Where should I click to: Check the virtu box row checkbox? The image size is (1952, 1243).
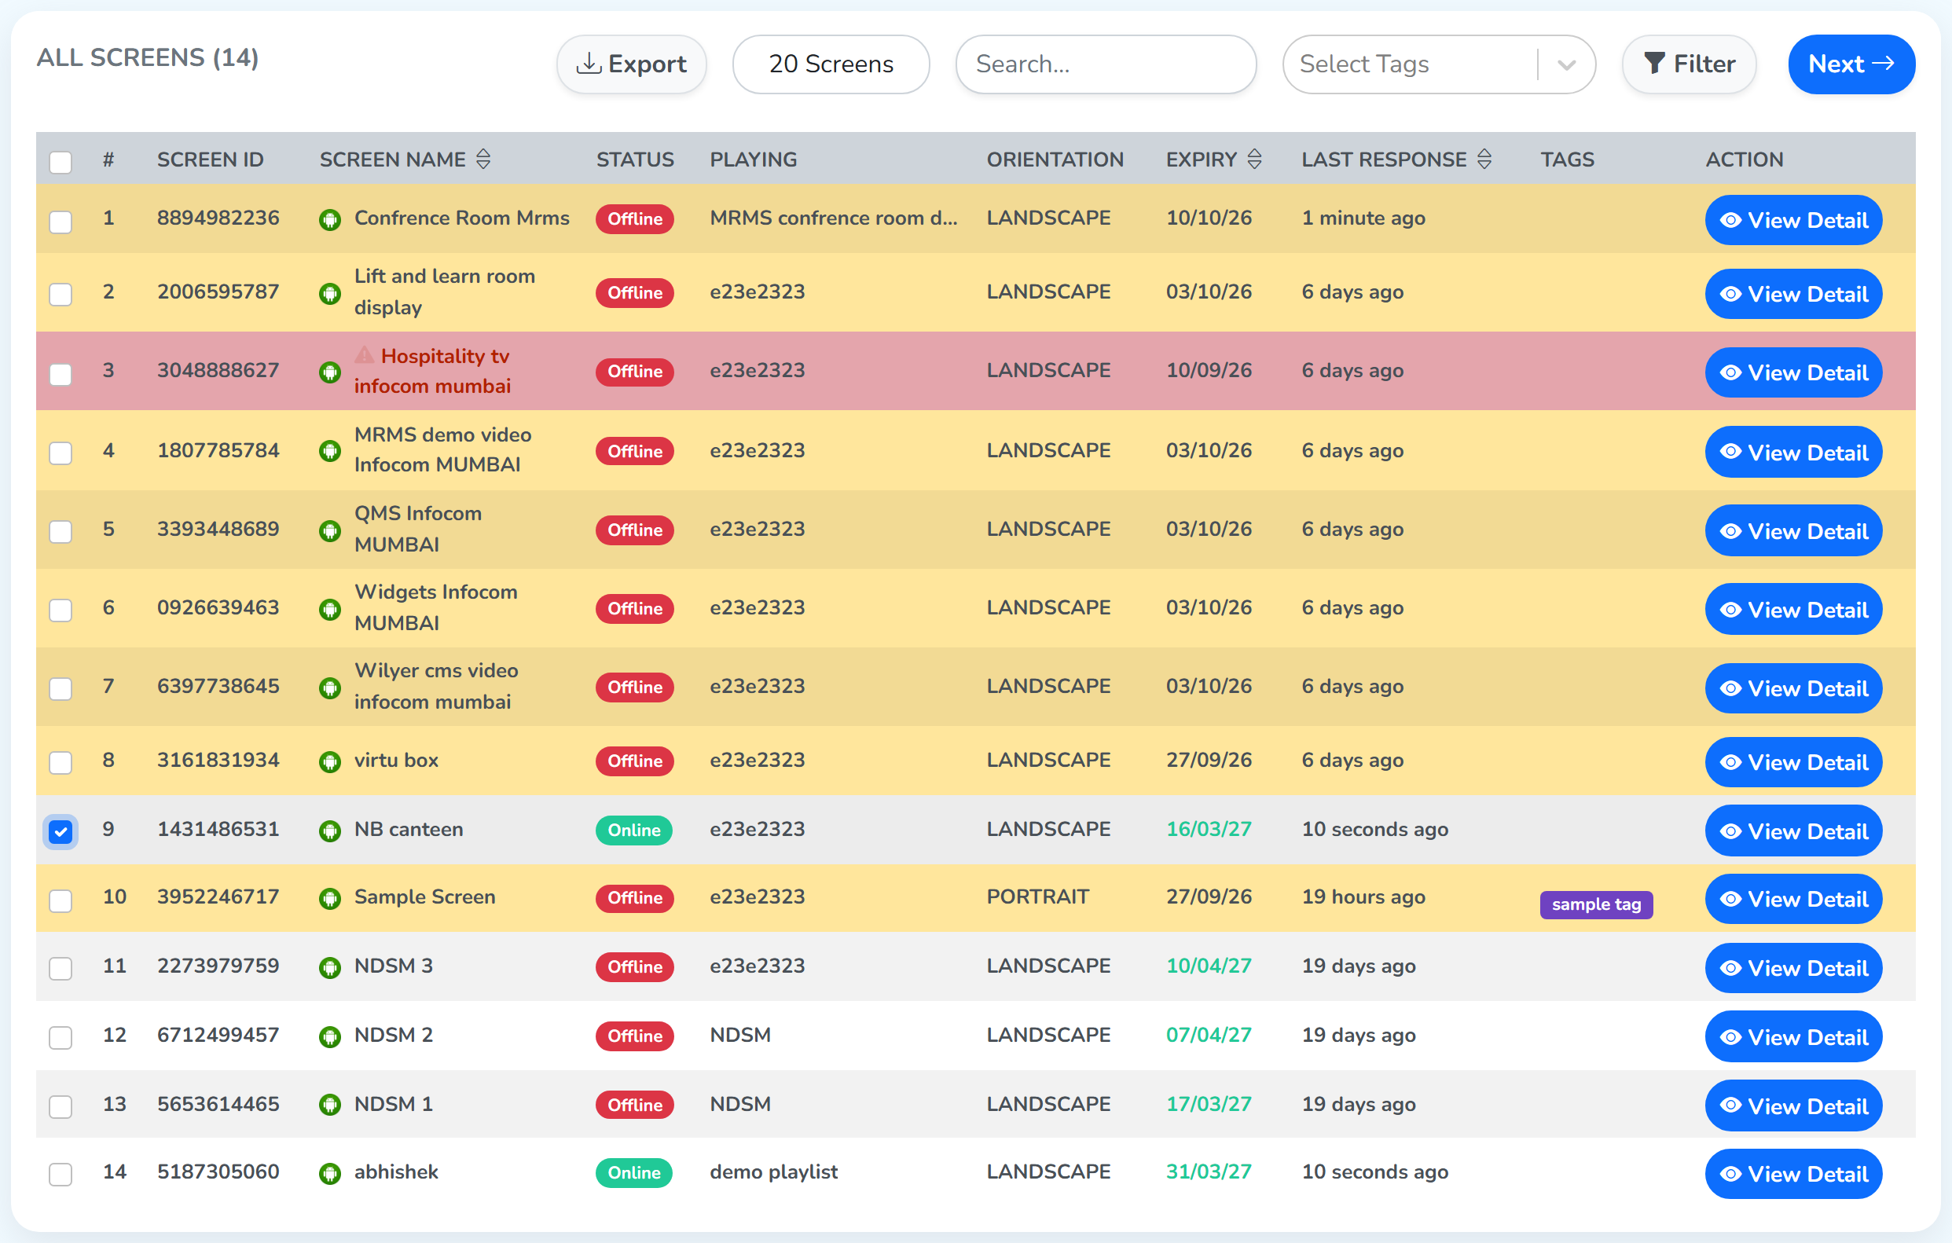(x=61, y=762)
